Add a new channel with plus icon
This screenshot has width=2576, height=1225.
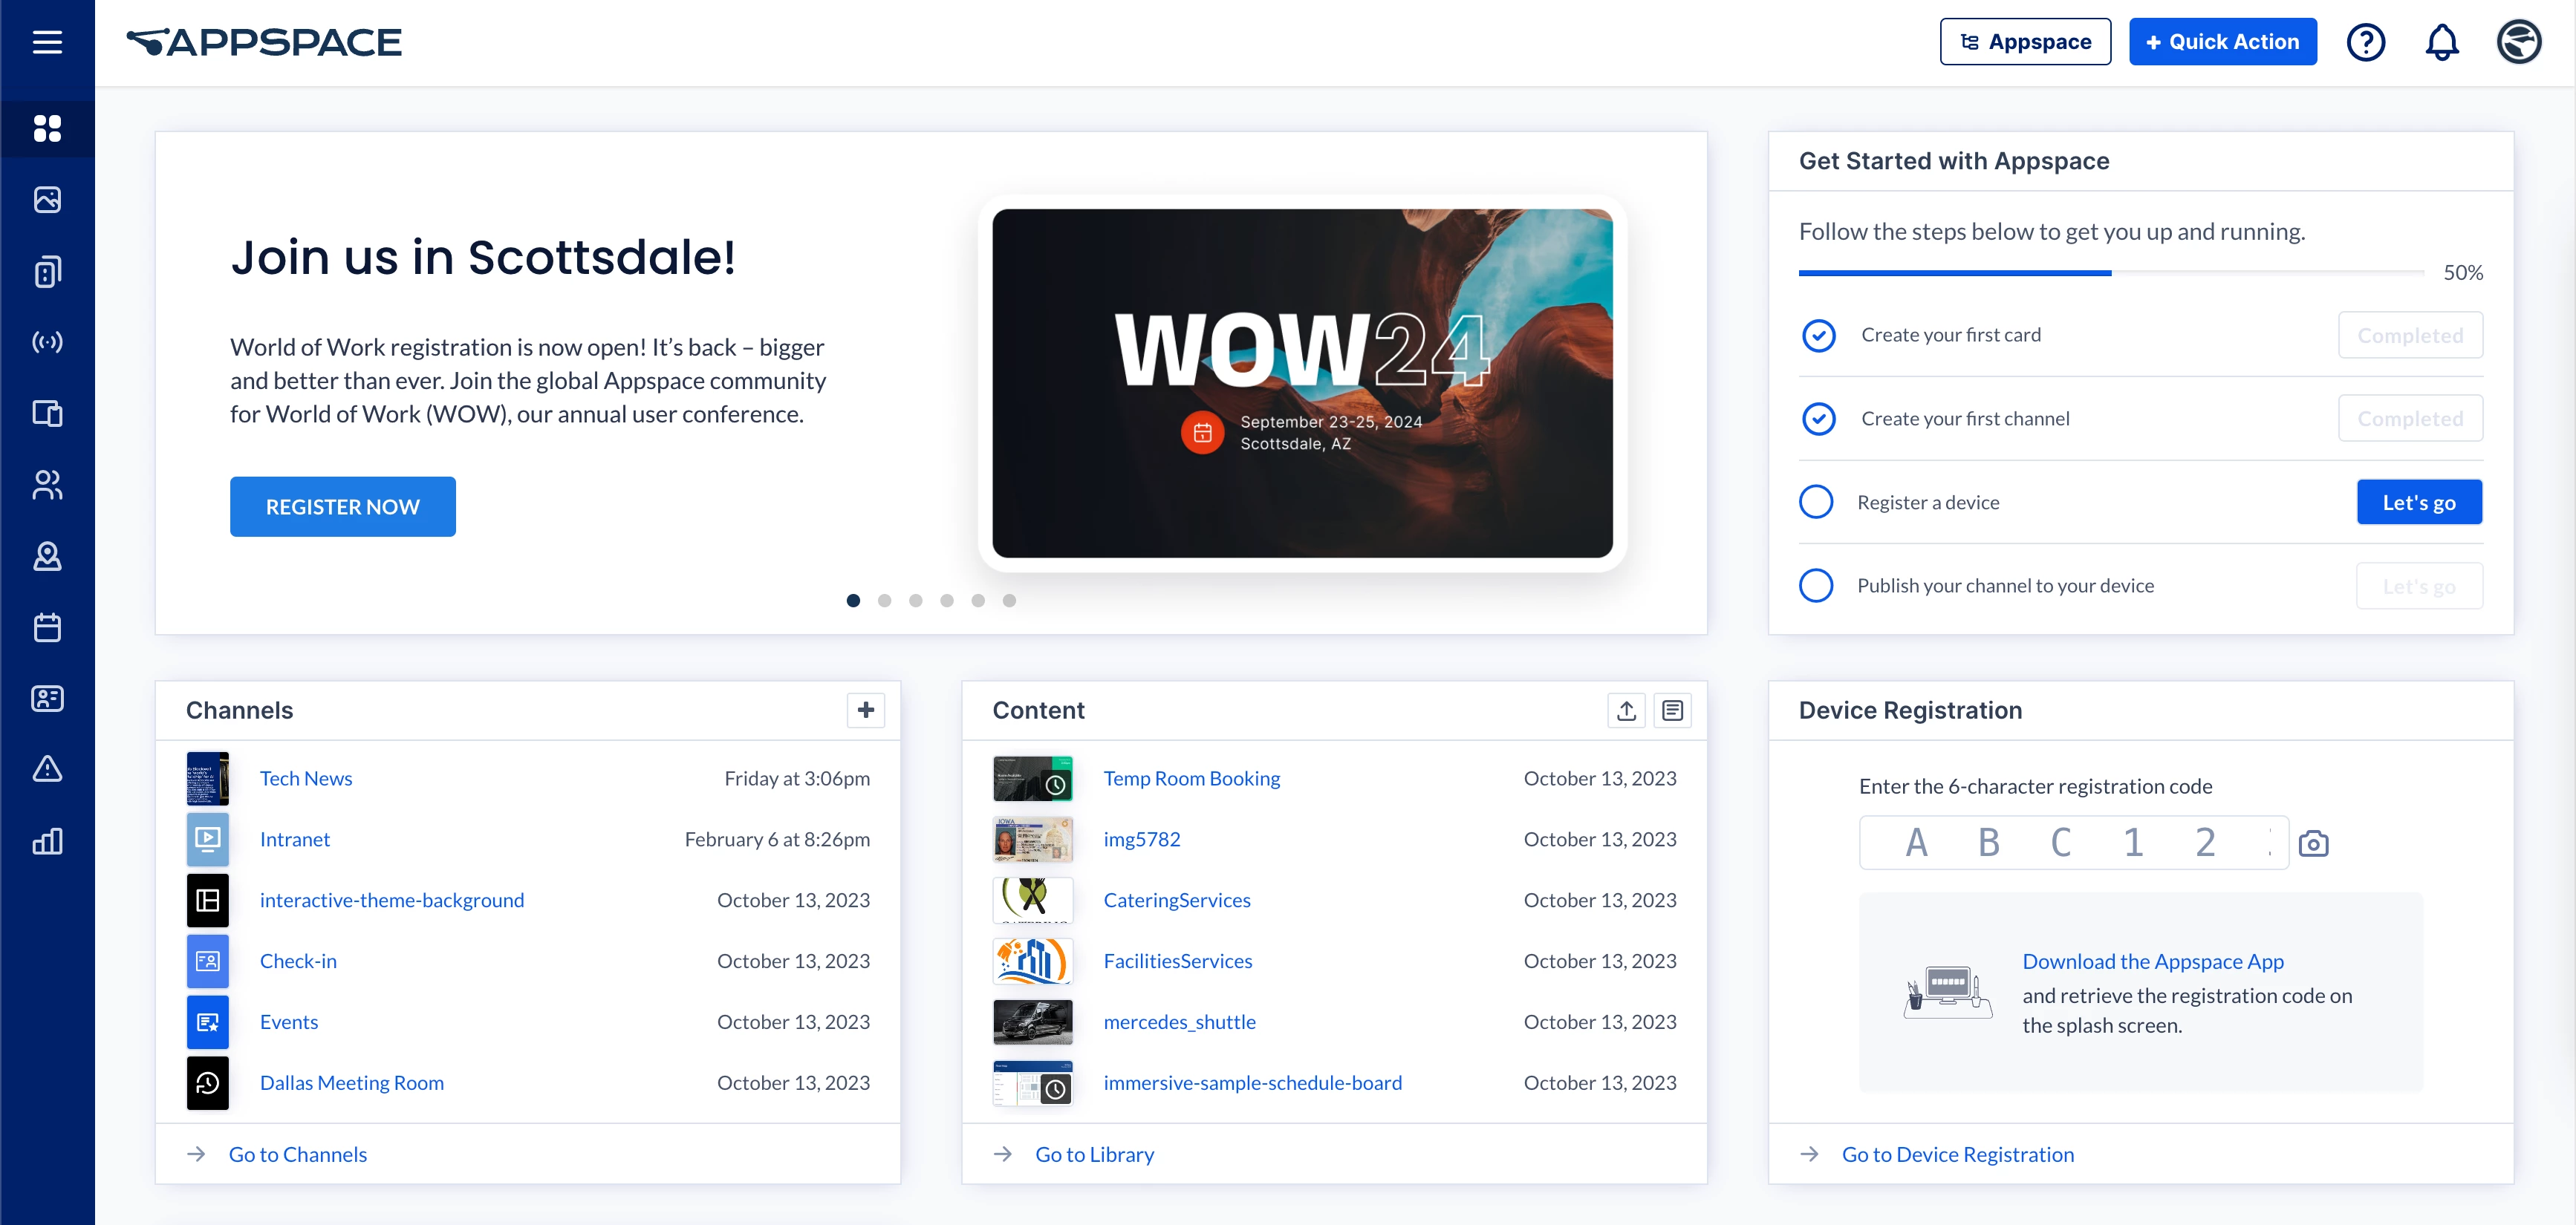coord(865,710)
